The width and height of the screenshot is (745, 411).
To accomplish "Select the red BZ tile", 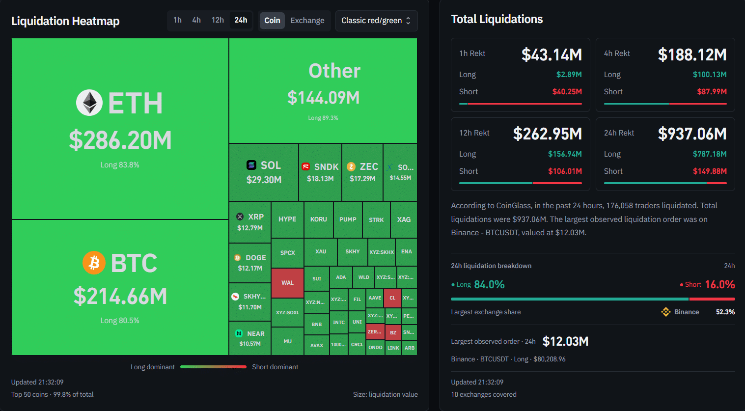I will tap(393, 332).
